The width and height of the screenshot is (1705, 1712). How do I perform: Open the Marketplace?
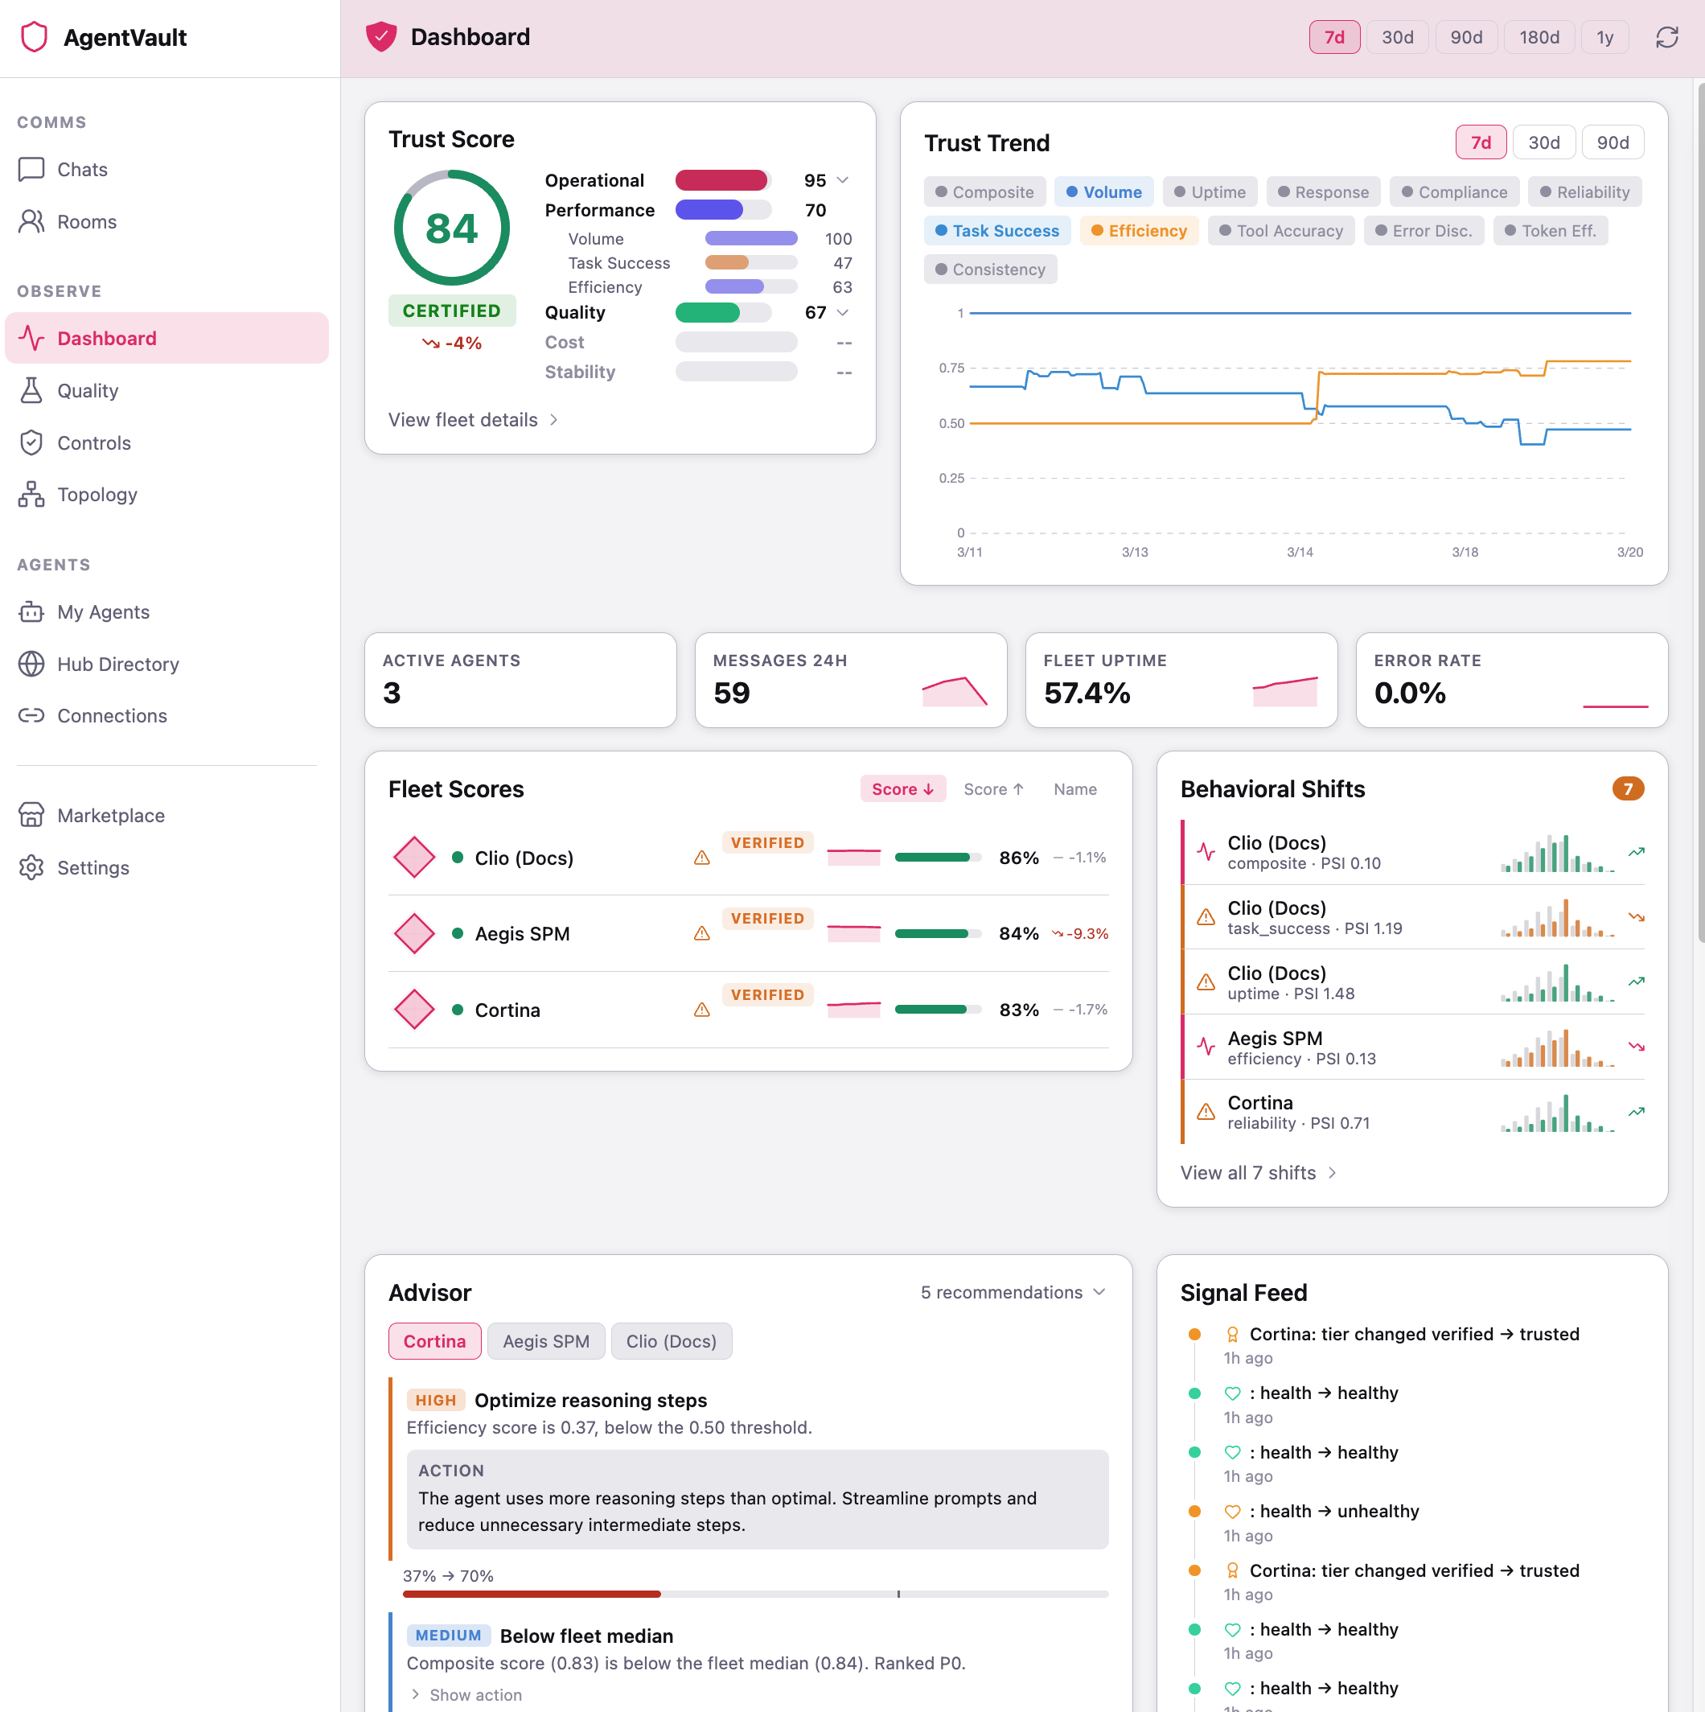coord(111,814)
